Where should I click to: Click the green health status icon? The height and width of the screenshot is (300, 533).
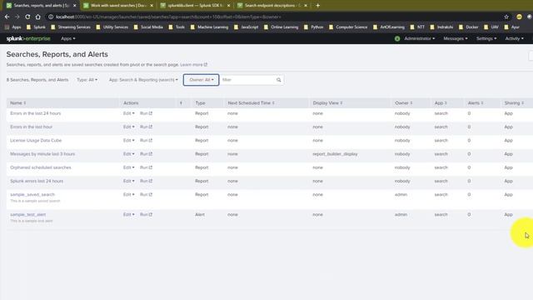coord(397,39)
